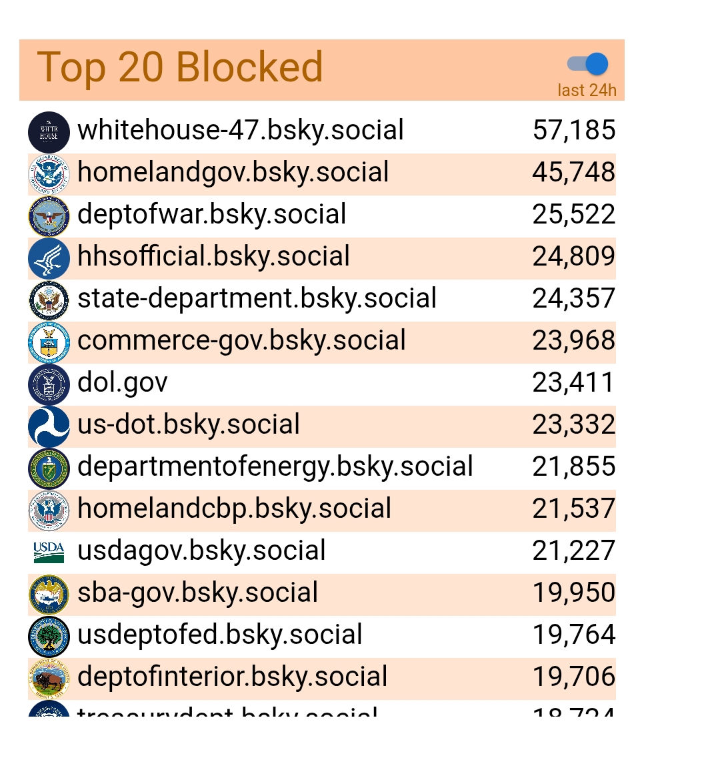720x758 pixels.
Task: Click the us-dot logo avatar
Action: pyautogui.click(x=49, y=426)
